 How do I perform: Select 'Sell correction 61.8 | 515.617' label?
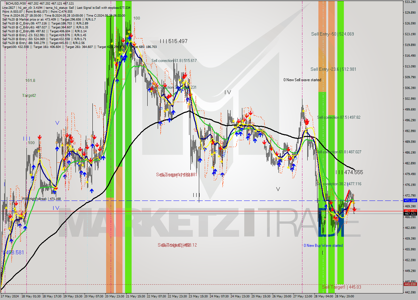coord(174,61)
